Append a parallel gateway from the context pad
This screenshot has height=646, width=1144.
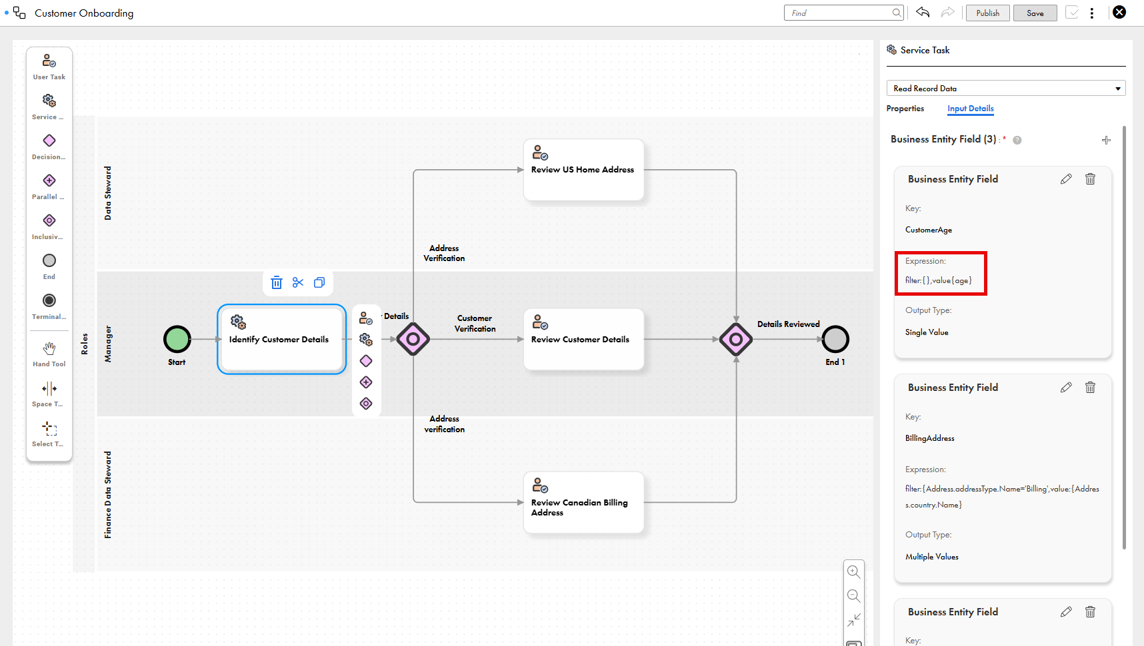click(x=366, y=382)
